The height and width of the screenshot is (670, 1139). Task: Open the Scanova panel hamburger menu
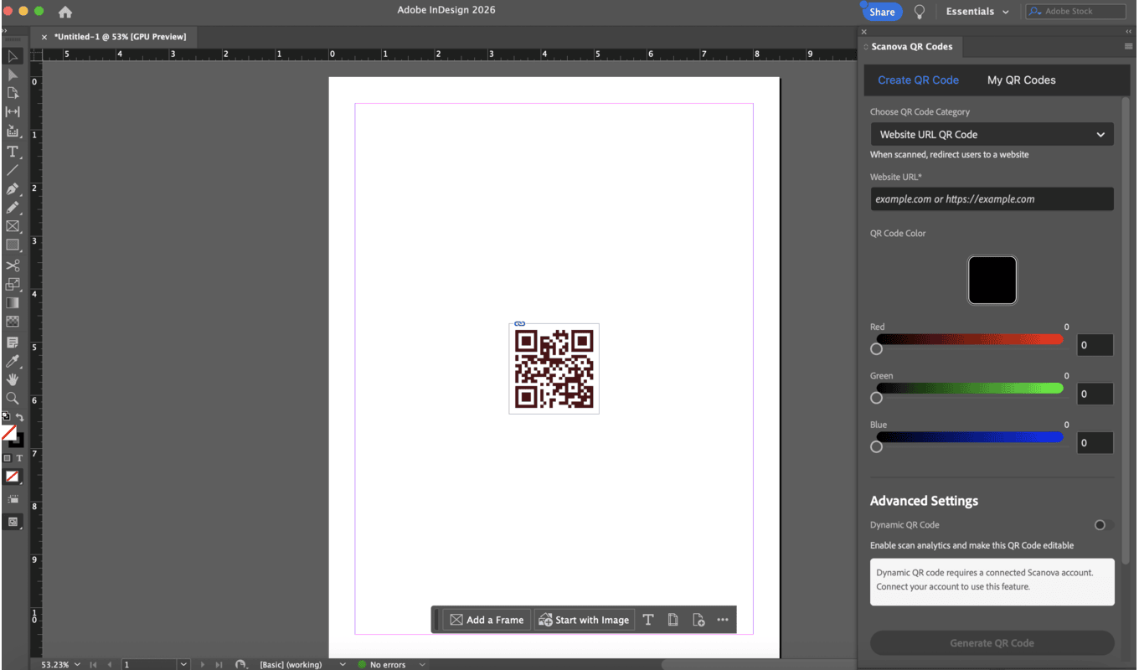1128,47
